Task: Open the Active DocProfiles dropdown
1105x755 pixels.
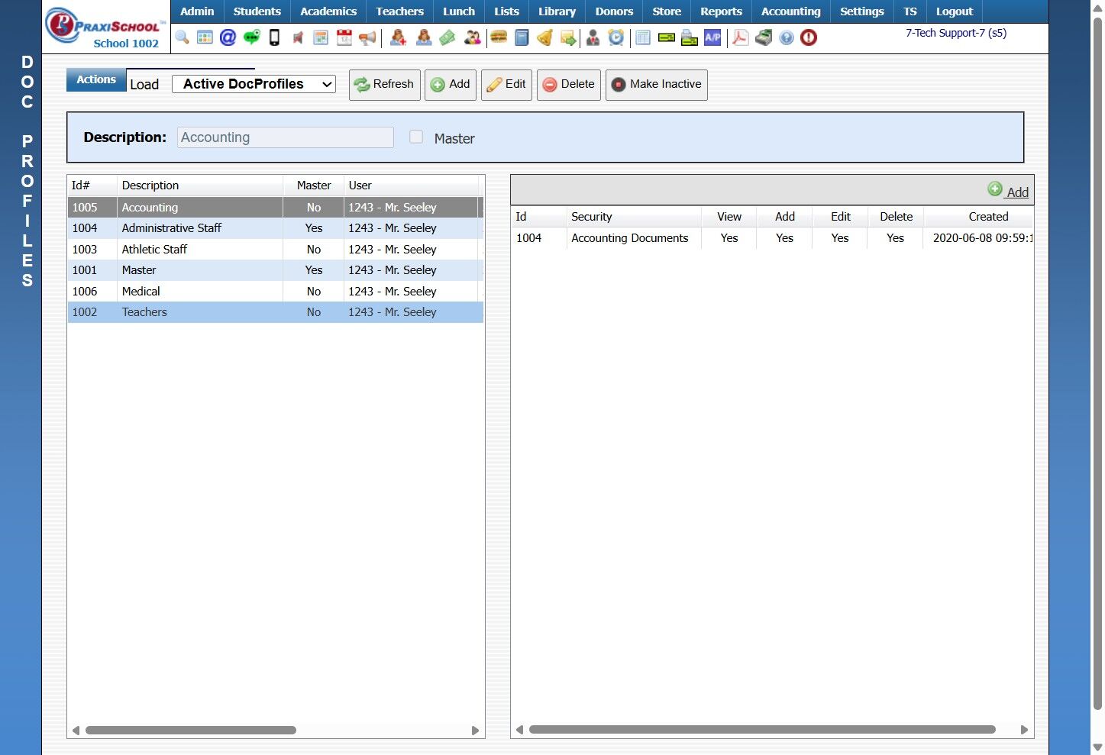Action: click(x=254, y=84)
